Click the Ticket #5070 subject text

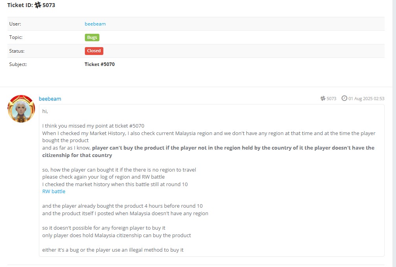[99, 64]
